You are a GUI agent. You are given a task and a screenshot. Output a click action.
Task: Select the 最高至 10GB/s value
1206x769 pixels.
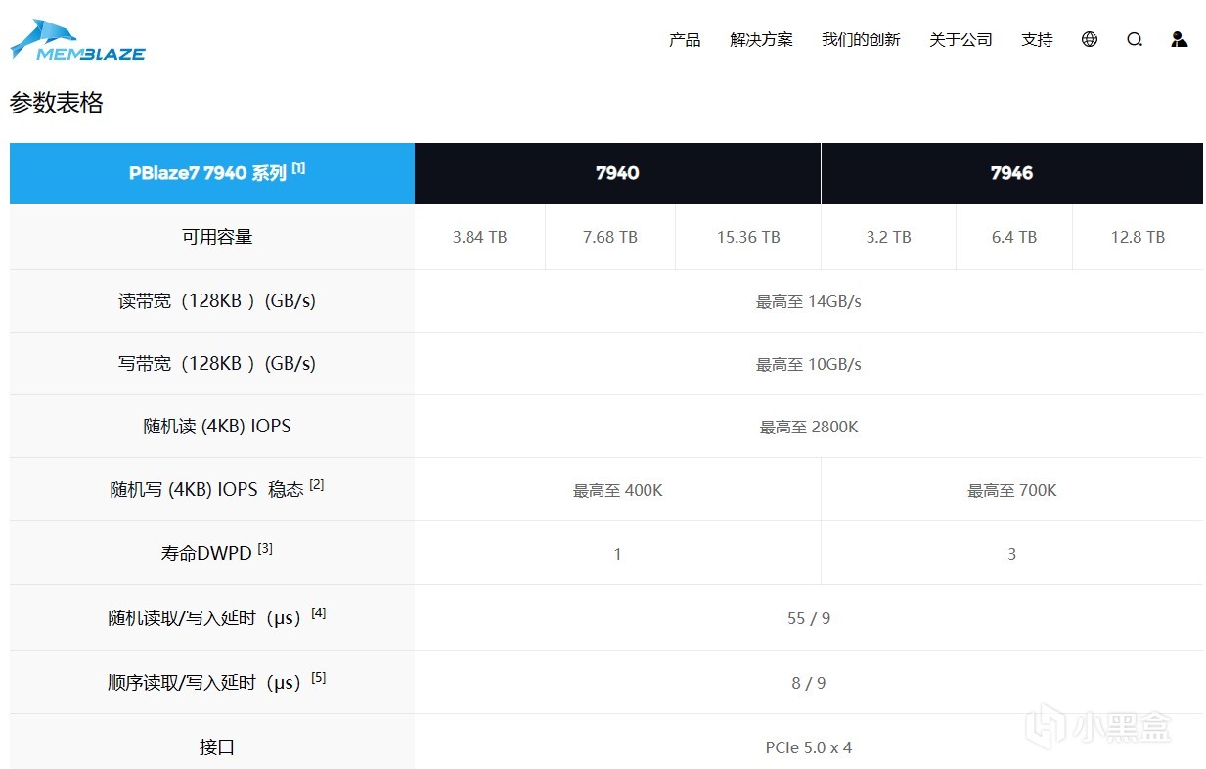(x=808, y=365)
